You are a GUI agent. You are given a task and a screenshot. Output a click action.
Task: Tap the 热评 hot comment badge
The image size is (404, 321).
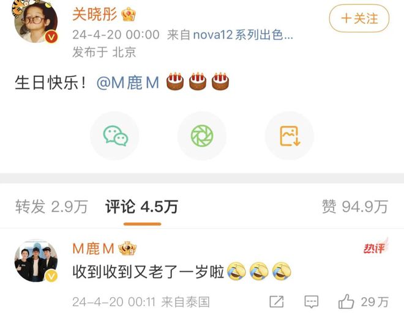tap(375, 246)
